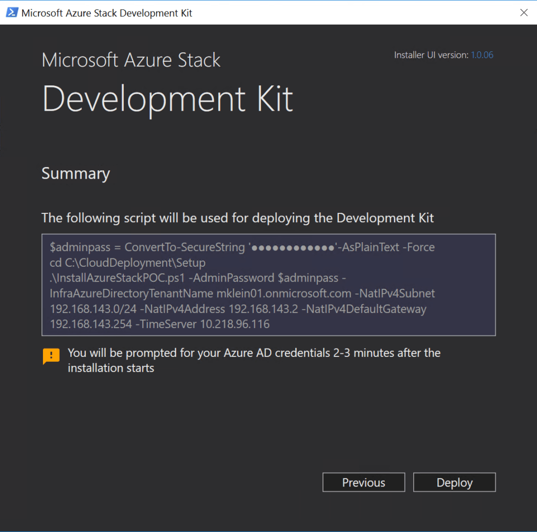
Task: Click the tenant name mklein01.onmicrosoft.com
Action: pos(284,294)
